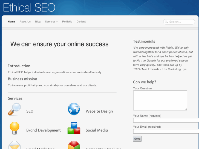This screenshot has width=199, height=149.
Task: Open the Brand Development service link
Action: (x=44, y=130)
